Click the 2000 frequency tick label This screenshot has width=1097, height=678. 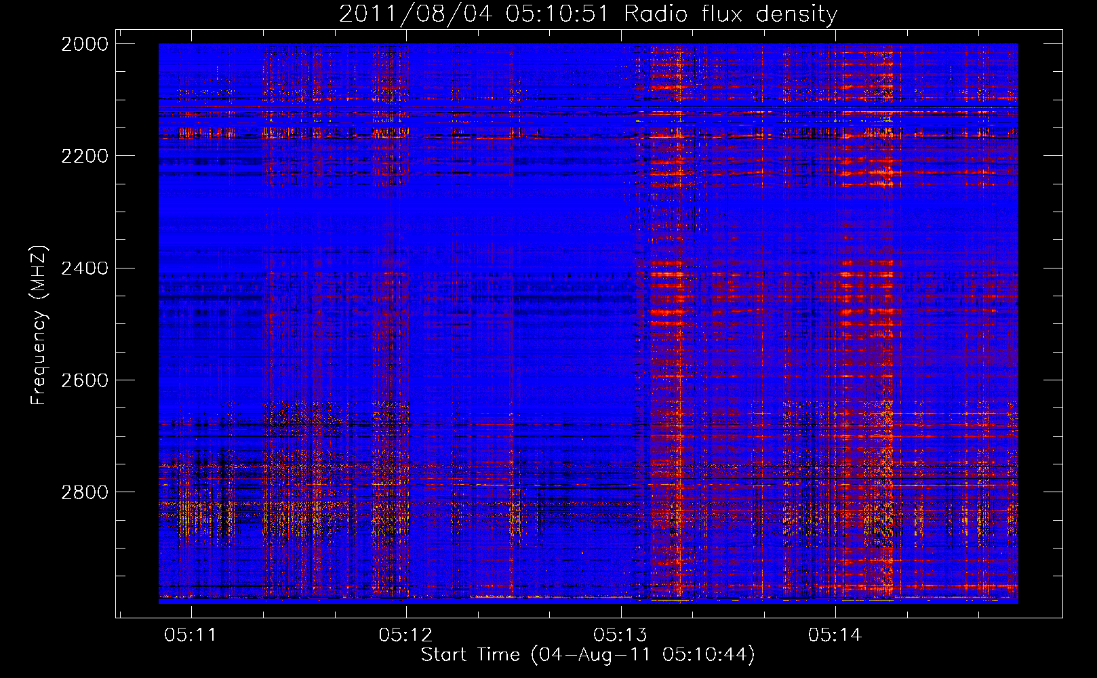pos(85,44)
